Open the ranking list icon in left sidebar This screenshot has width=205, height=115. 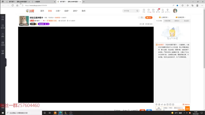tap(3, 27)
